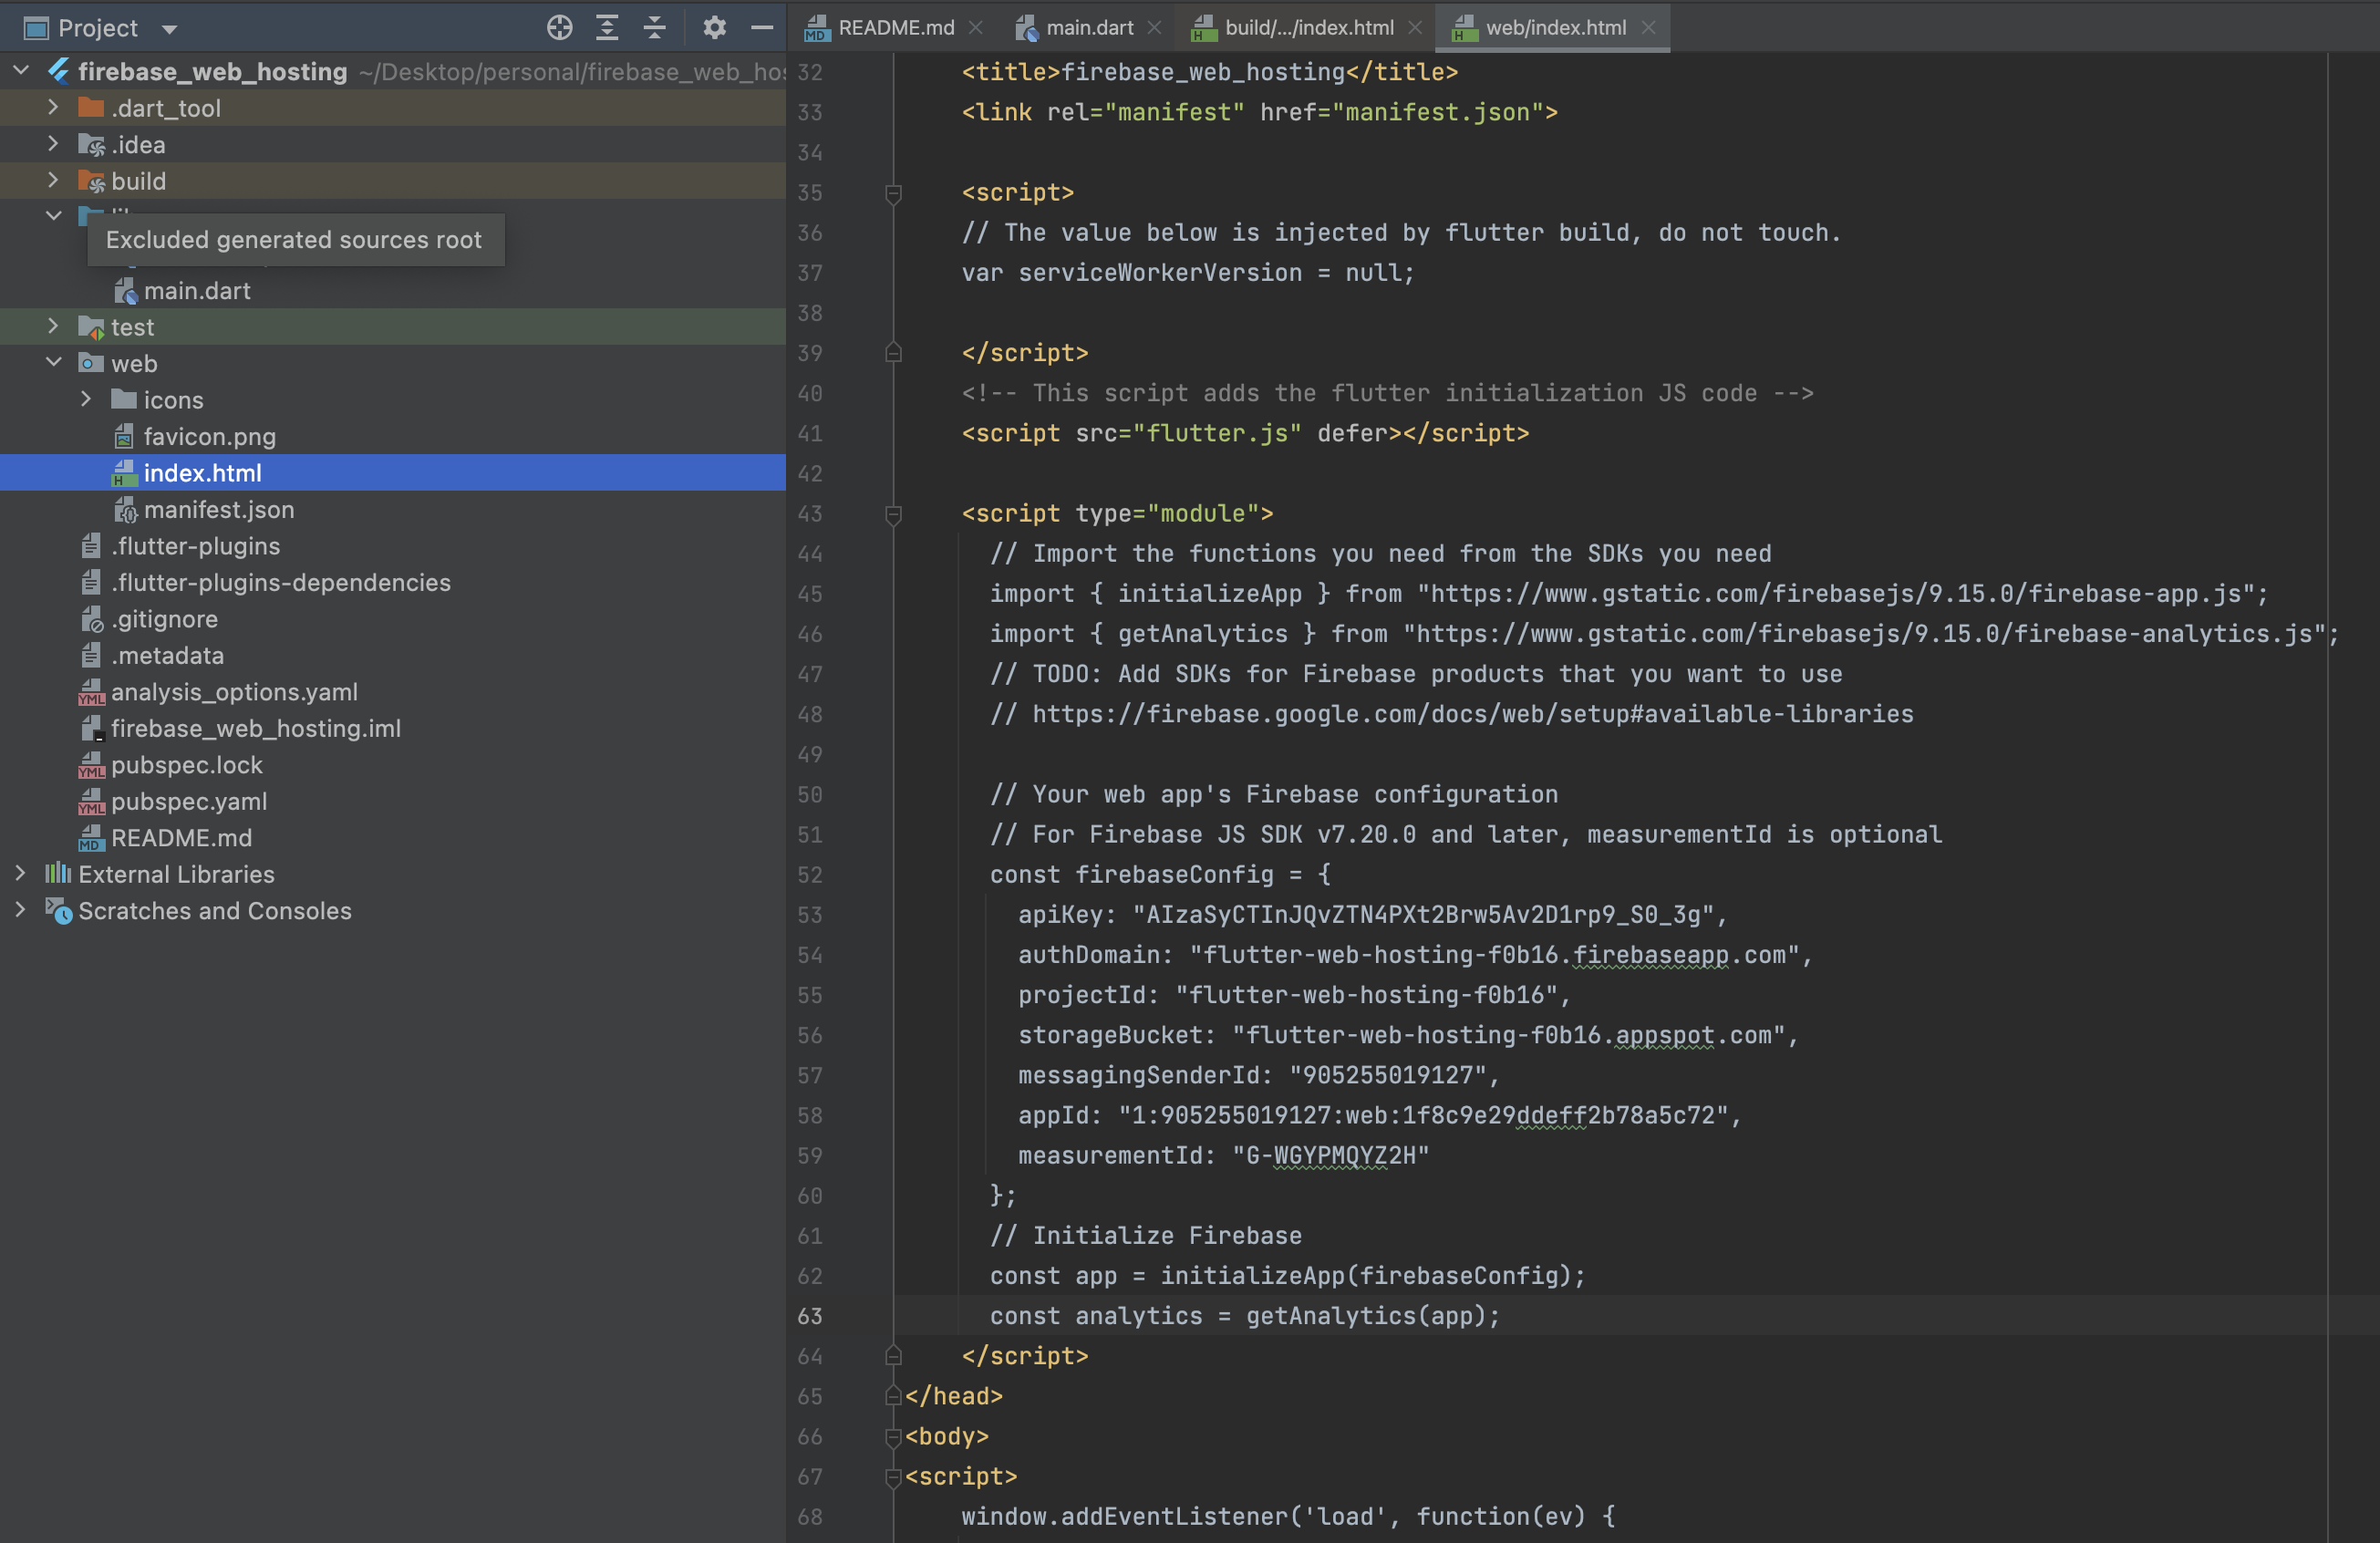The height and width of the screenshot is (1543, 2380).
Task: Expand the build folder
Action: (x=54, y=181)
